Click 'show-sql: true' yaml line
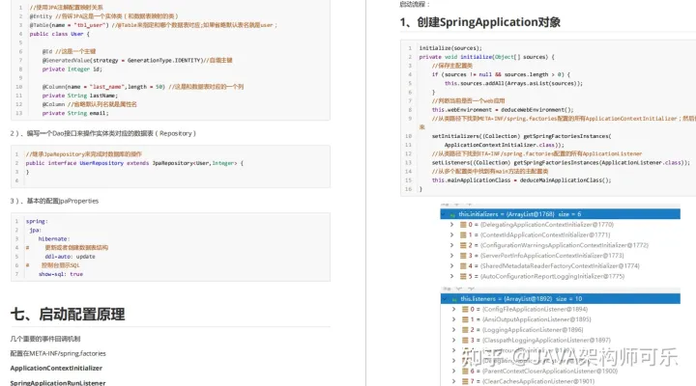Image resolution: width=696 pixels, height=386 pixels. click(61, 274)
